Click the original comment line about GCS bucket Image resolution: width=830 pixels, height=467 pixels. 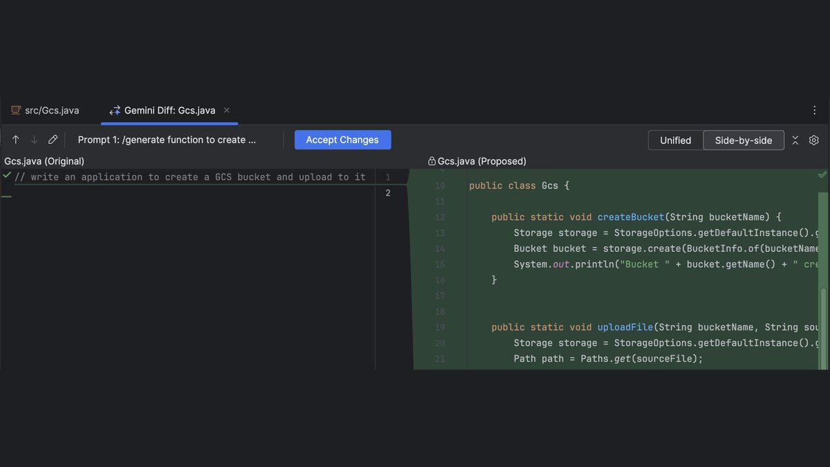[x=190, y=177]
